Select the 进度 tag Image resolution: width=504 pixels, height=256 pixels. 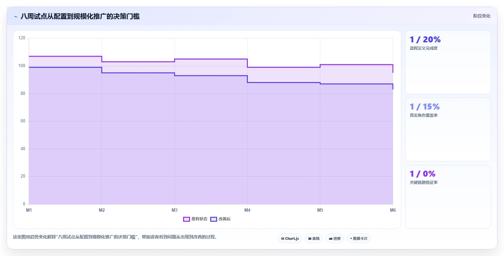(x=335, y=238)
